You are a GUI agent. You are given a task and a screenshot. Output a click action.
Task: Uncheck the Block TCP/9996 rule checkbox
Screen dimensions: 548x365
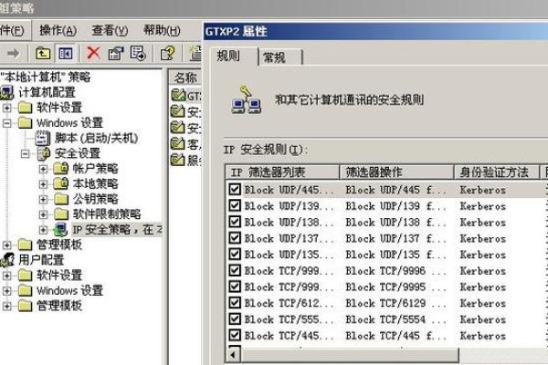(235, 270)
